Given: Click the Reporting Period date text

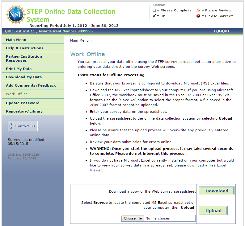Looking at the screenshot, I should point(74,26).
